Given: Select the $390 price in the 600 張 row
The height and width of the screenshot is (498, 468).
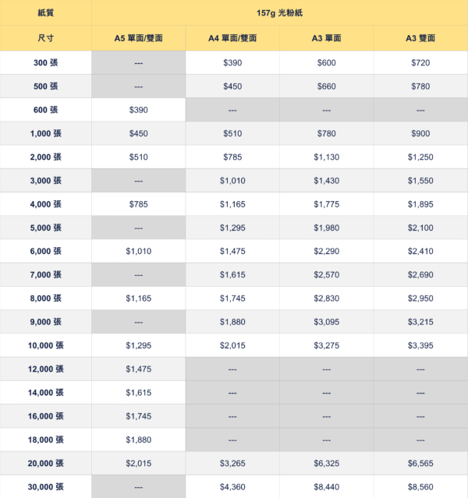Looking at the screenshot, I should (x=139, y=110).
